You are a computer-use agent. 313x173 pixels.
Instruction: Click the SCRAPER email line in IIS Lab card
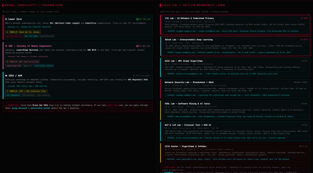[x=232, y=31]
